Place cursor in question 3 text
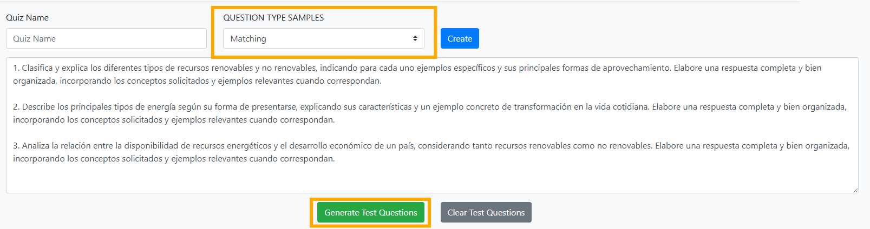The height and width of the screenshot is (229, 870). (x=431, y=152)
